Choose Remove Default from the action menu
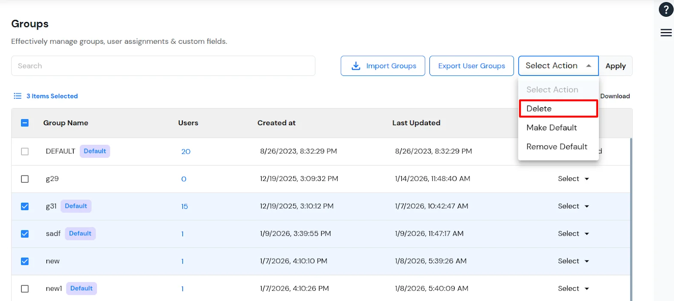Screen dimensions: 674x301 558,147
